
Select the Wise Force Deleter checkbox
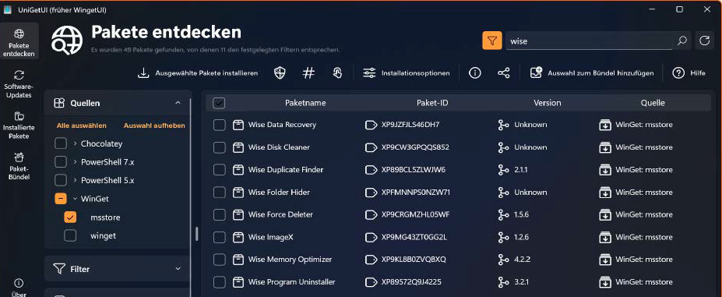219,214
